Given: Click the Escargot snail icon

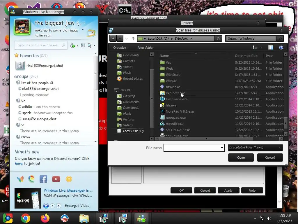Looking at the screenshot, I should click(31, 179).
